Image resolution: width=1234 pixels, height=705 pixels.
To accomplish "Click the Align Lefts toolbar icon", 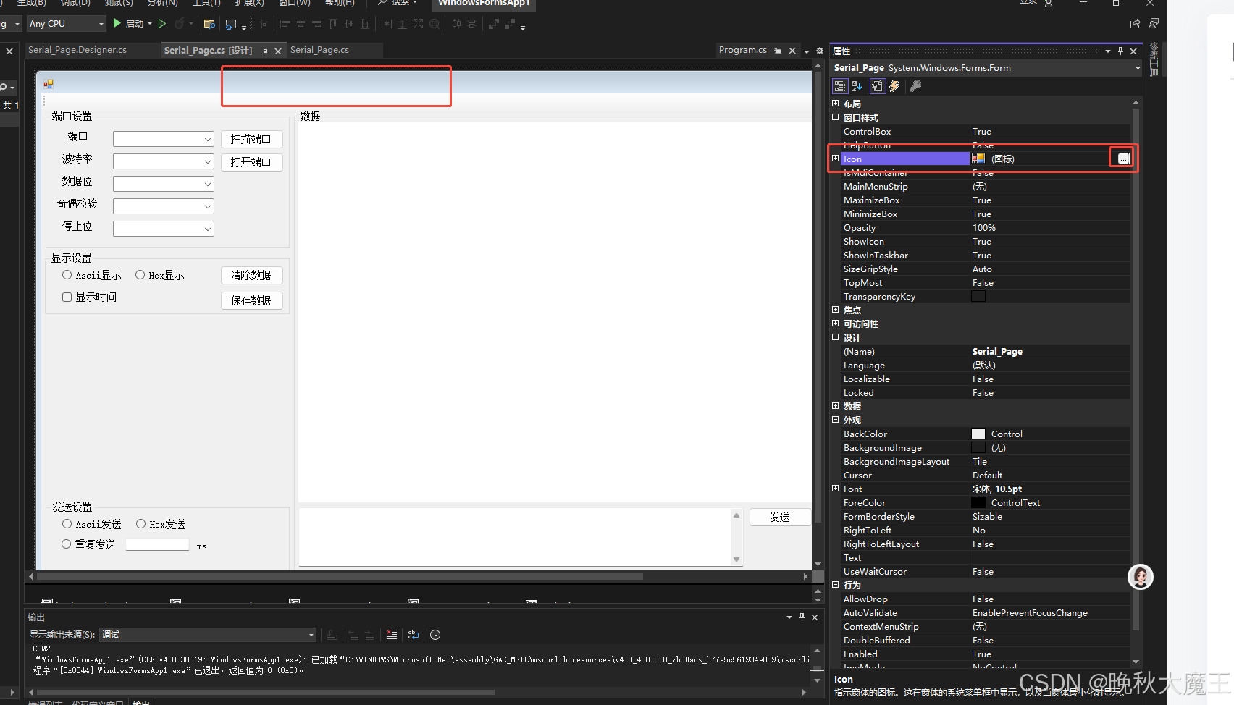I will click(285, 24).
